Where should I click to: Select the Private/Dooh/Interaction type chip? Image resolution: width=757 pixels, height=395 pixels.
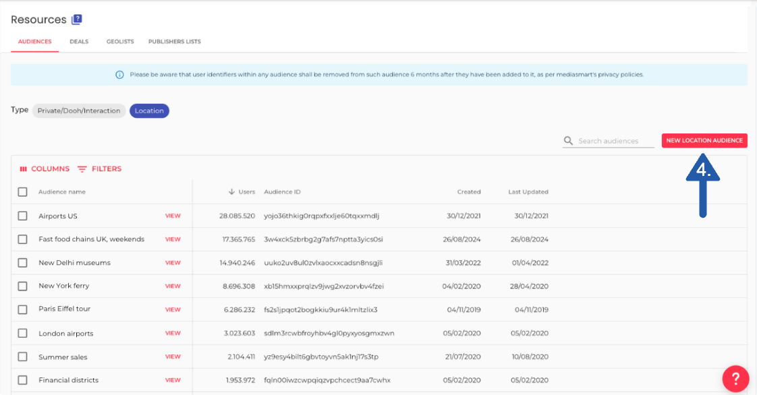pos(79,111)
